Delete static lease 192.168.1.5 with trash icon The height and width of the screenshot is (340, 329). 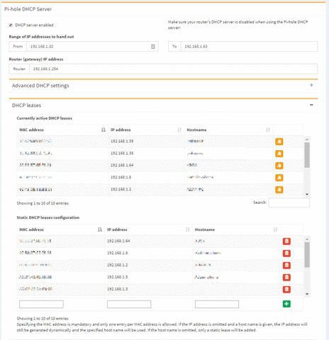pyautogui.click(x=286, y=277)
